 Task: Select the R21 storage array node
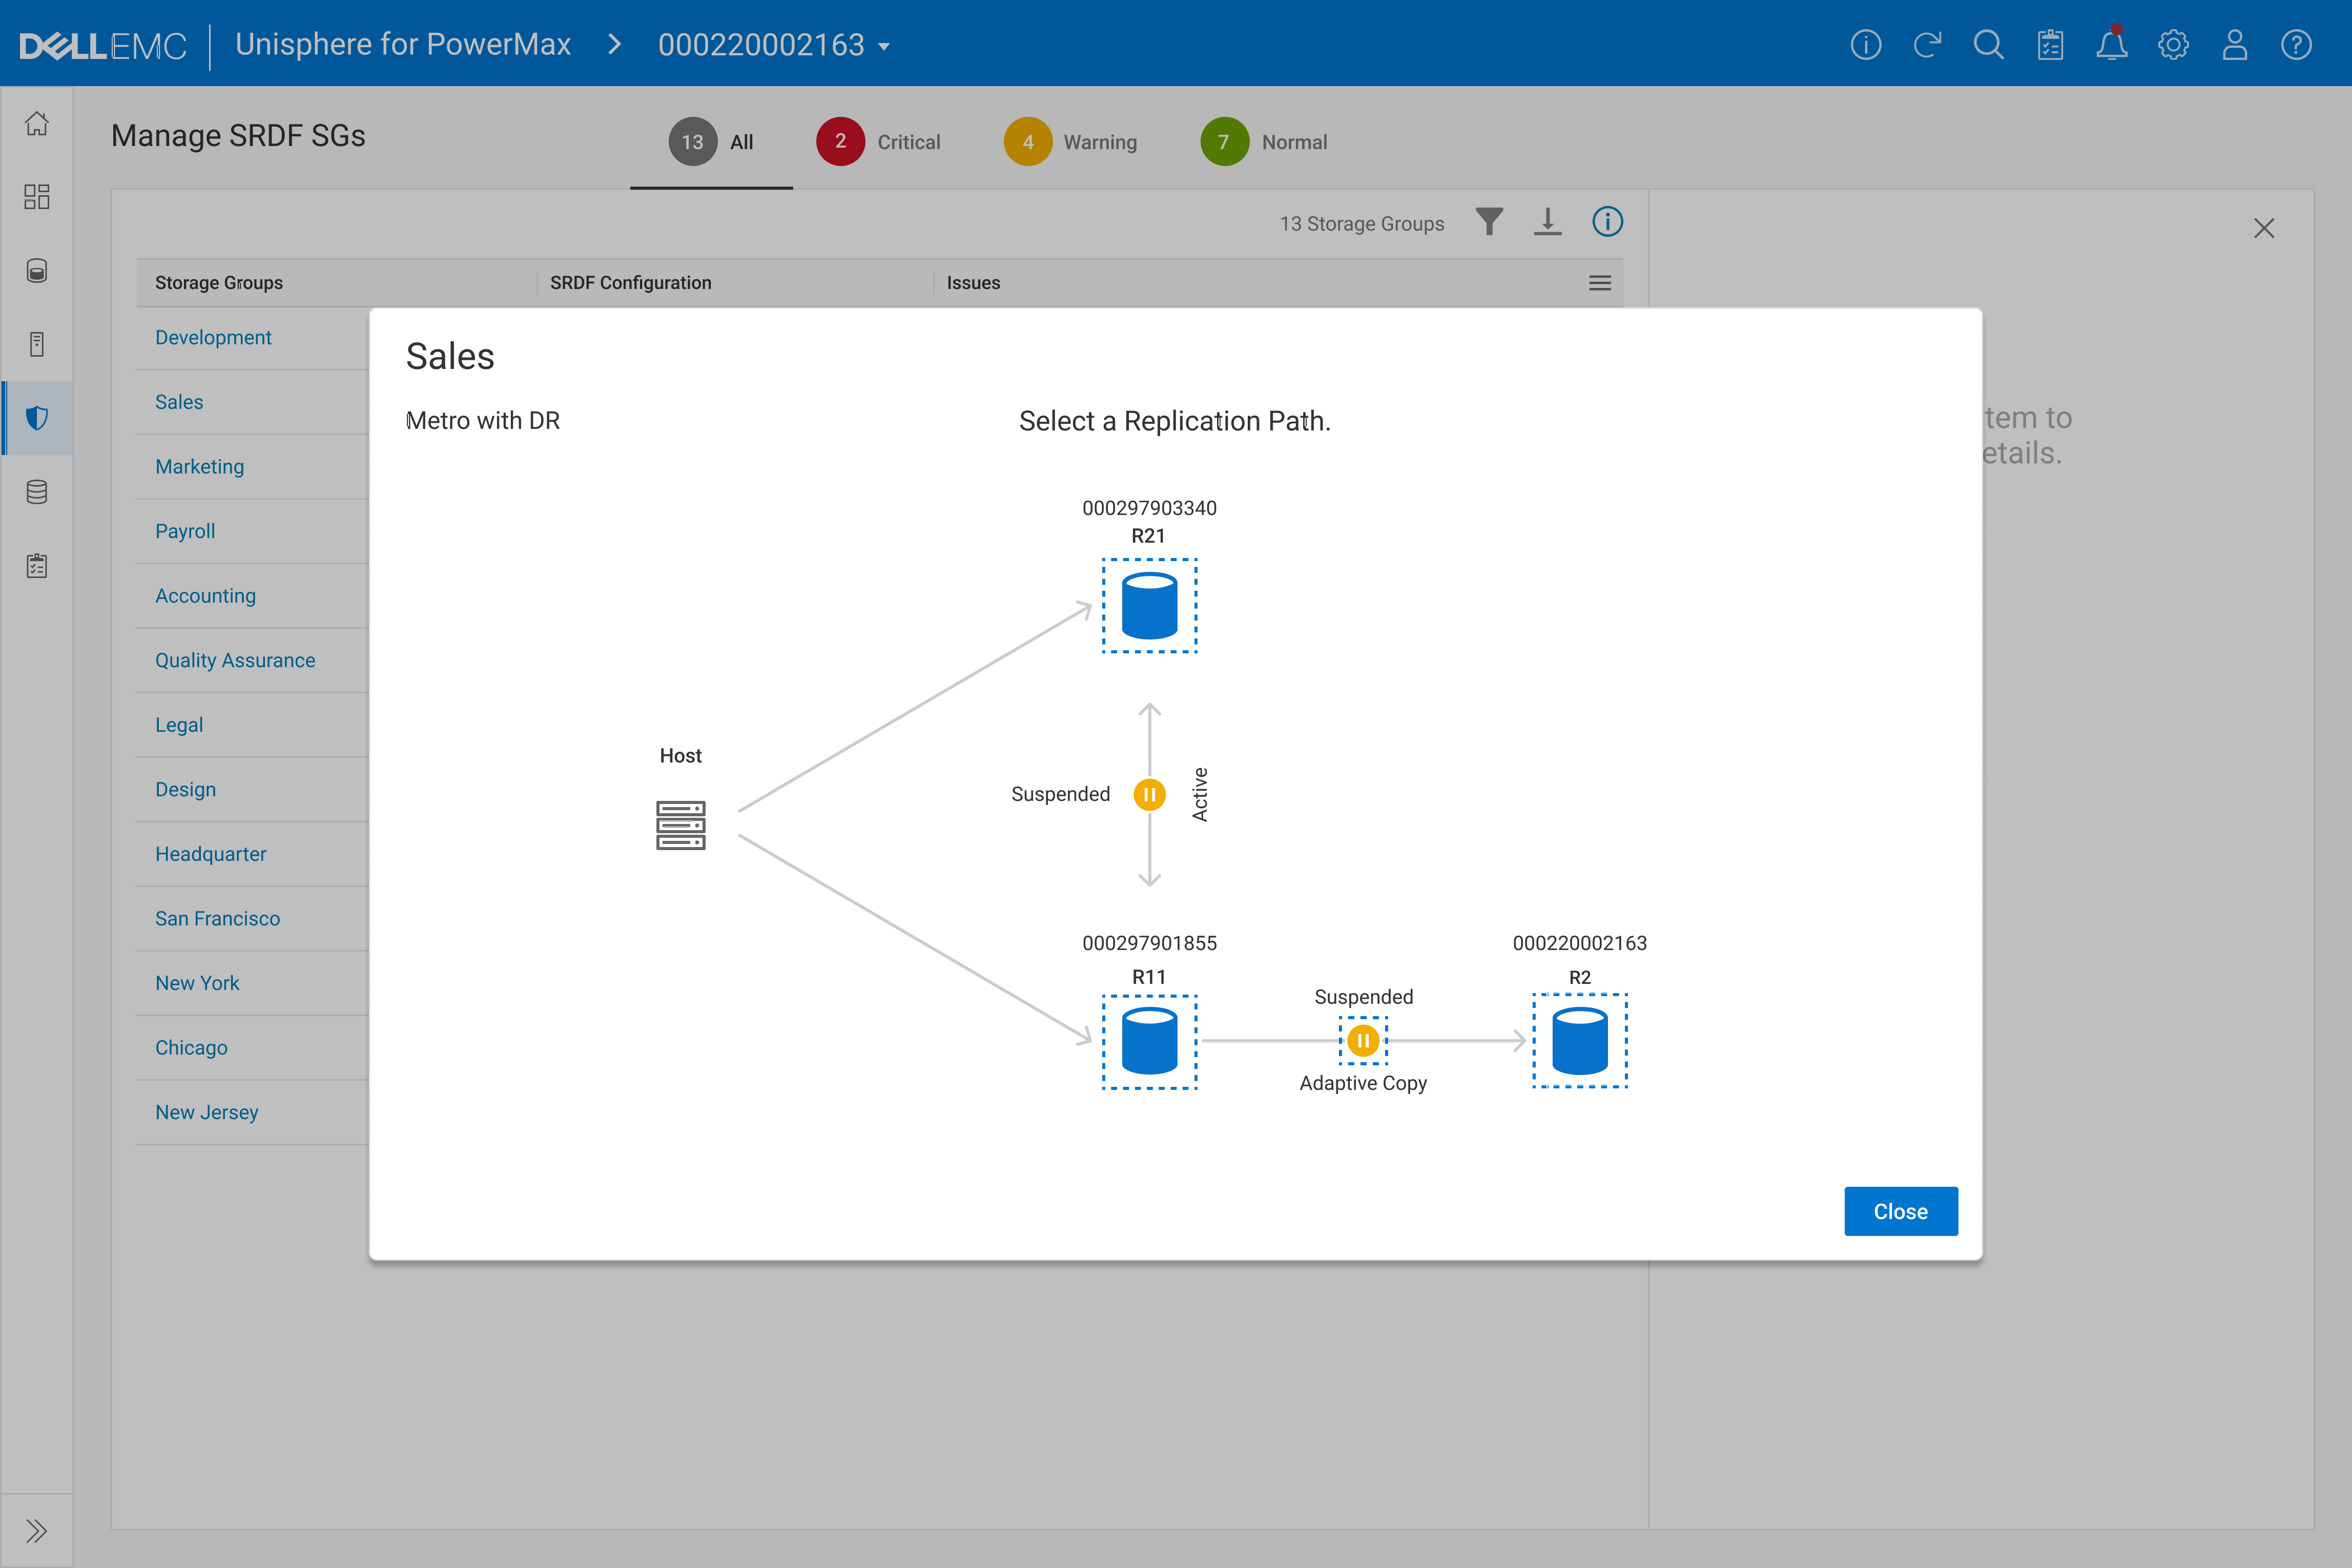(1149, 606)
